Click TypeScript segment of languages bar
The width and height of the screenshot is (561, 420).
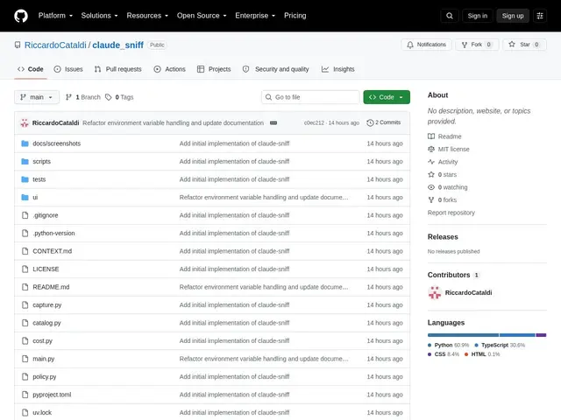517,335
